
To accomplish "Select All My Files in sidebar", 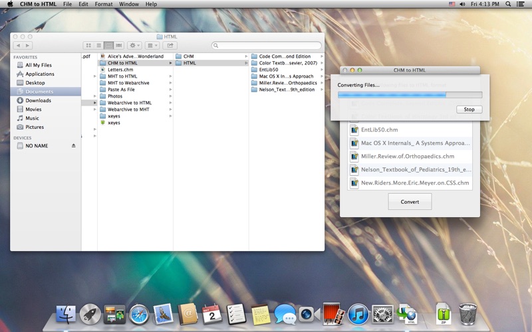I will tap(45, 65).
